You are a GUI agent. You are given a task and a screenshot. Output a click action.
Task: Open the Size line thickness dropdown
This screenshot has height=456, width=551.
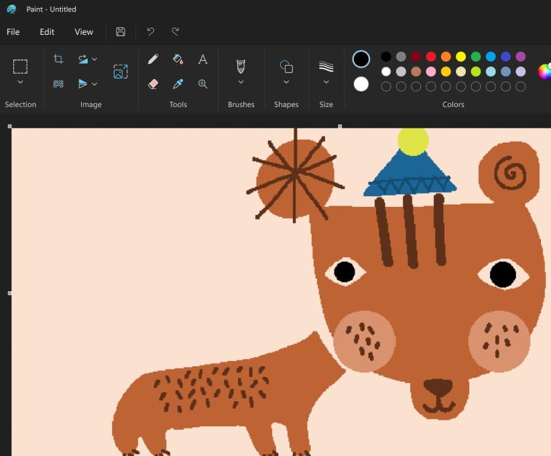pyautogui.click(x=326, y=82)
